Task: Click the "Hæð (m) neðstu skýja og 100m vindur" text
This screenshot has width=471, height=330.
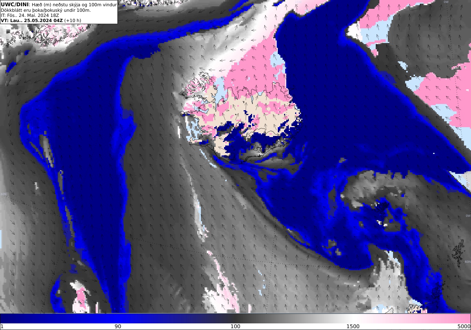Action: tap(74, 4)
